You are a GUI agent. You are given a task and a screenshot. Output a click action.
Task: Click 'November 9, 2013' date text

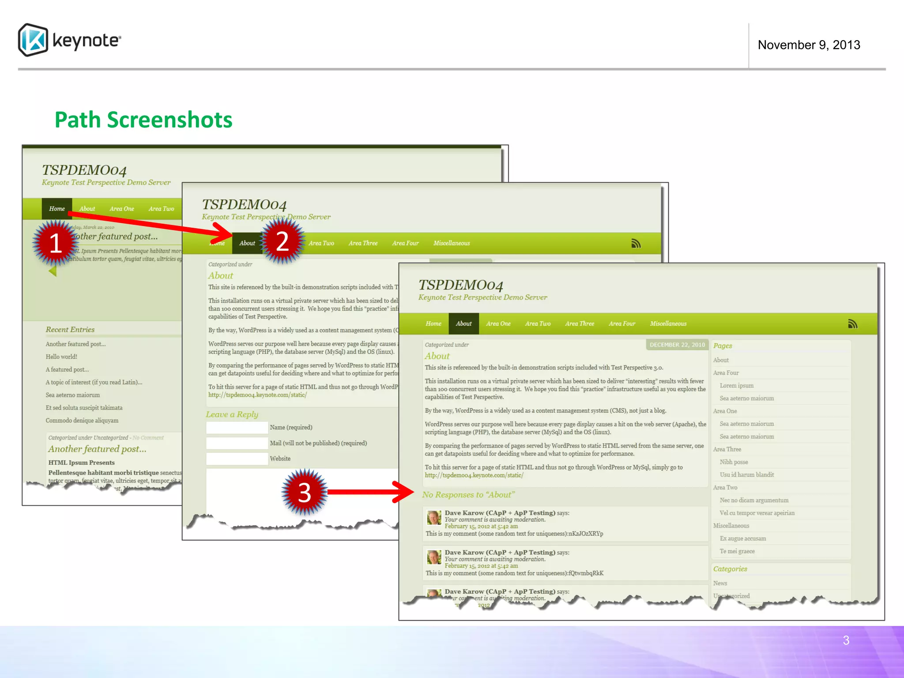coord(809,45)
